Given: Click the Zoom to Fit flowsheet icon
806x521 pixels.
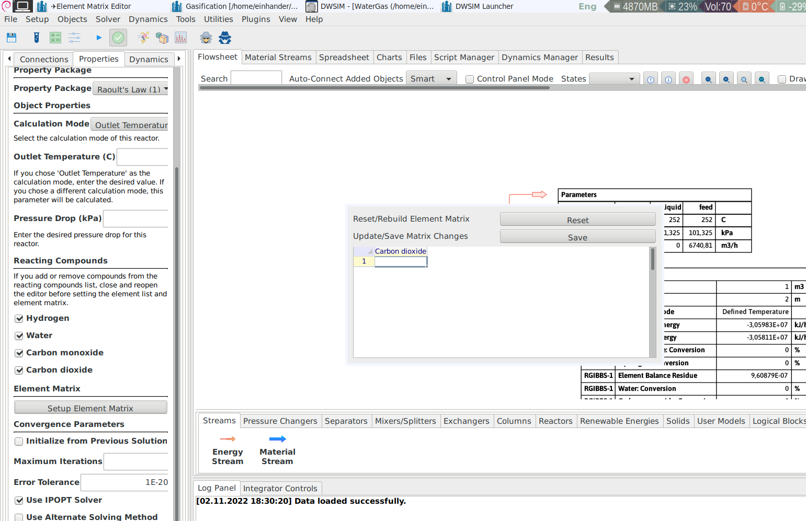Looking at the screenshot, I should pos(744,78).
